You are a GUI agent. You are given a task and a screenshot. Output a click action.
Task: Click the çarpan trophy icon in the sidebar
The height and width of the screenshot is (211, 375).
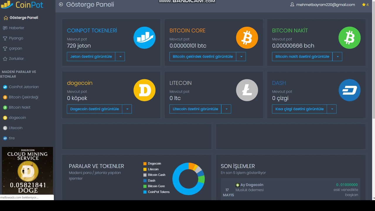(x=5, y=49)
